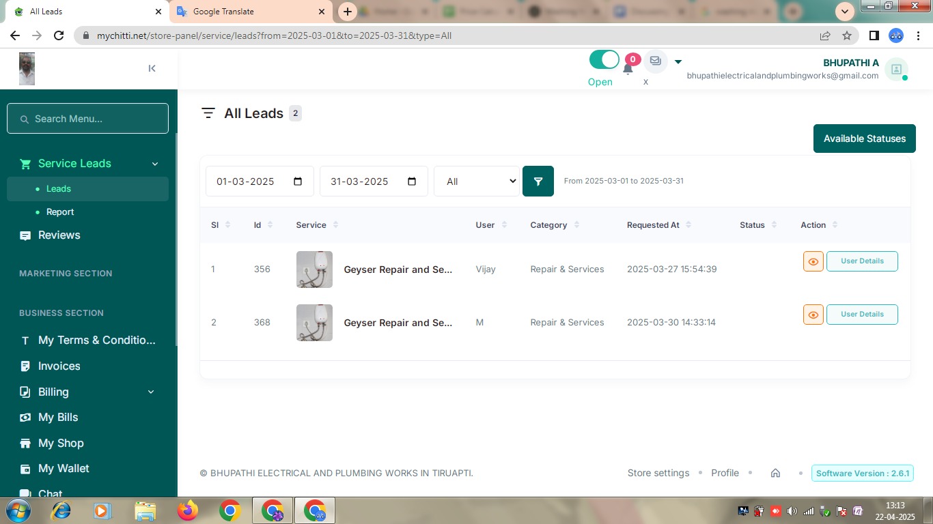
Task: Click the profile avatar icon at top right
Action: 896,69
